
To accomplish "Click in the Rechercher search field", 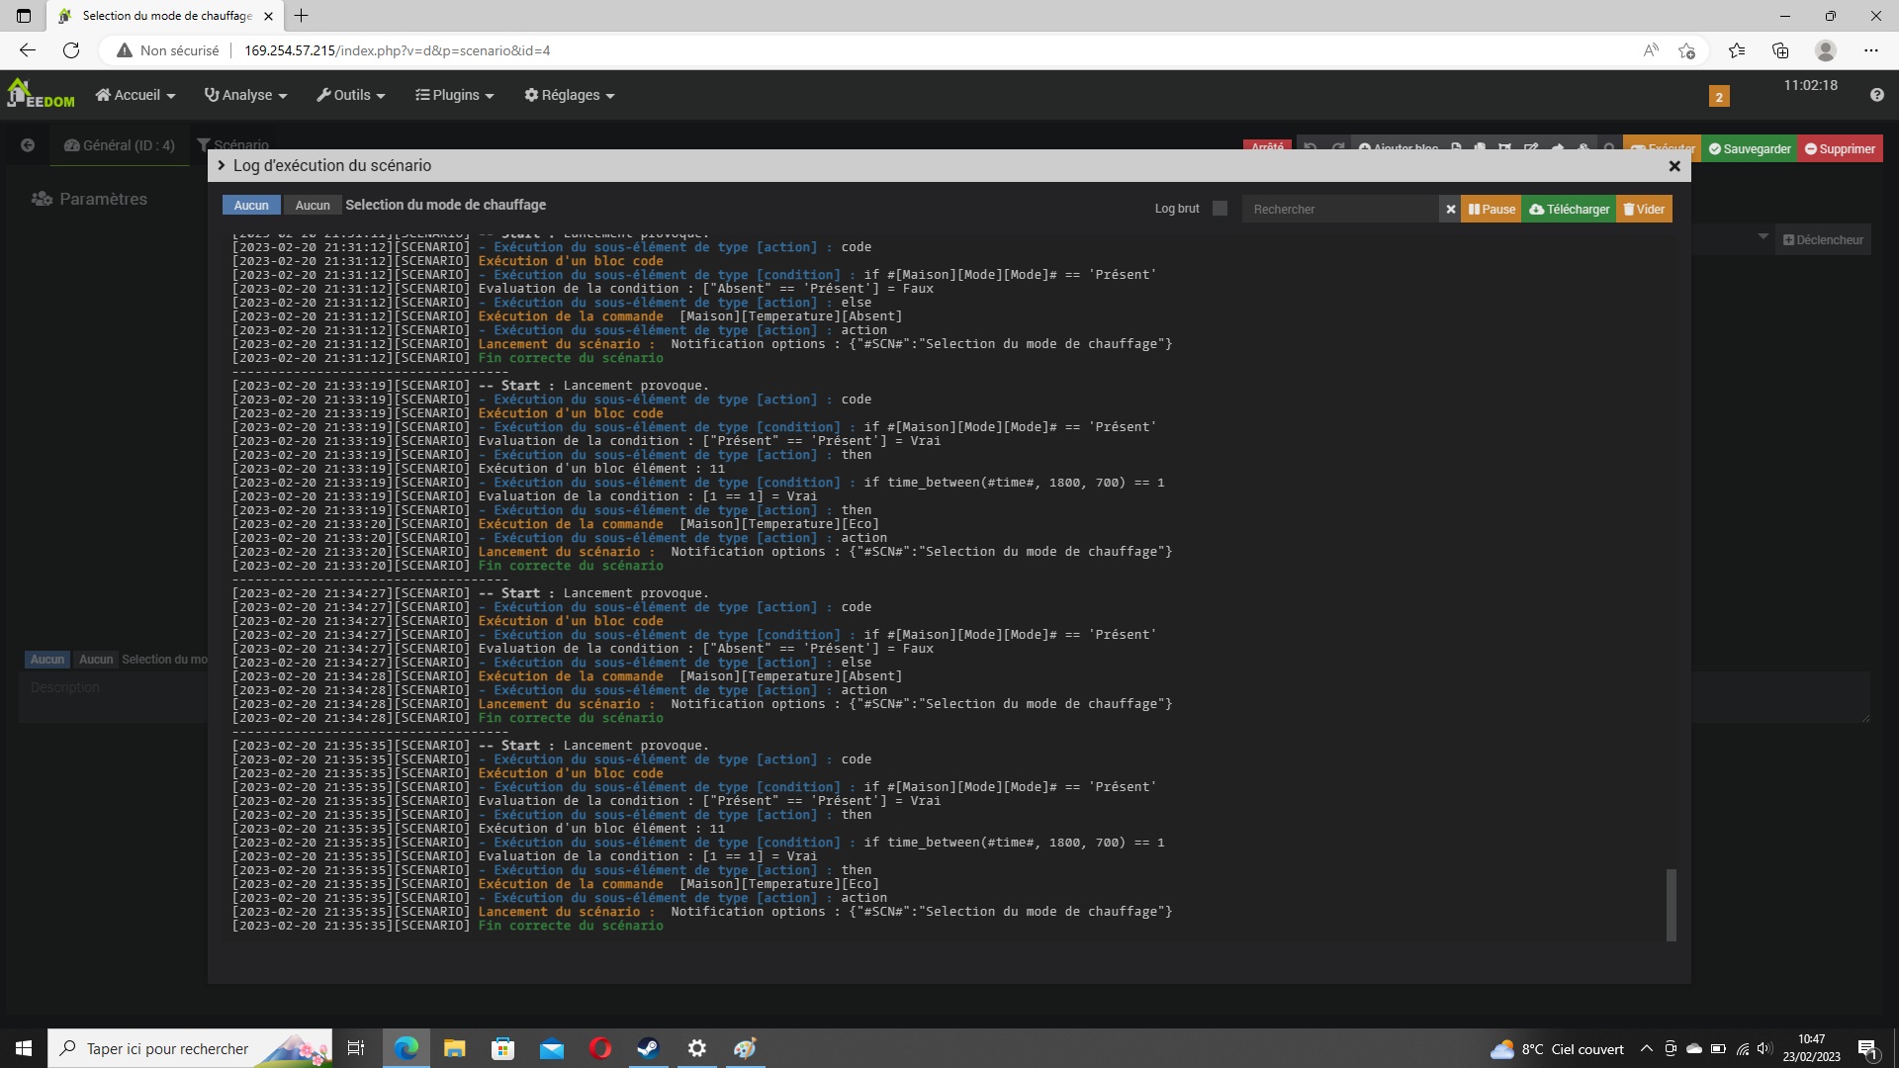I will pyautogui.click(x=1340, y=209).
